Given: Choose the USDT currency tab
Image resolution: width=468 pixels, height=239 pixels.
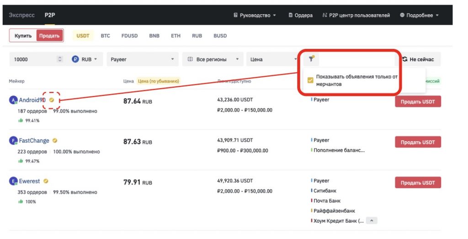Looking at the screenshot, I should pyautogui.click(x=83, y=36).
